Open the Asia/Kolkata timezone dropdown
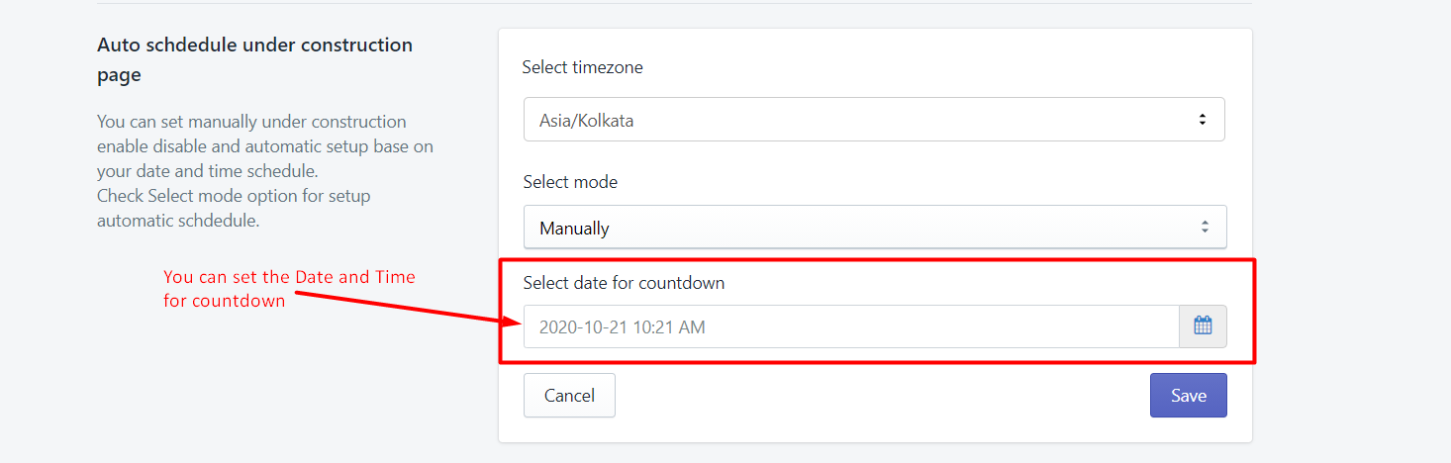The width and height of the screenshot is (1451, 463). click(x=874, y=120)
